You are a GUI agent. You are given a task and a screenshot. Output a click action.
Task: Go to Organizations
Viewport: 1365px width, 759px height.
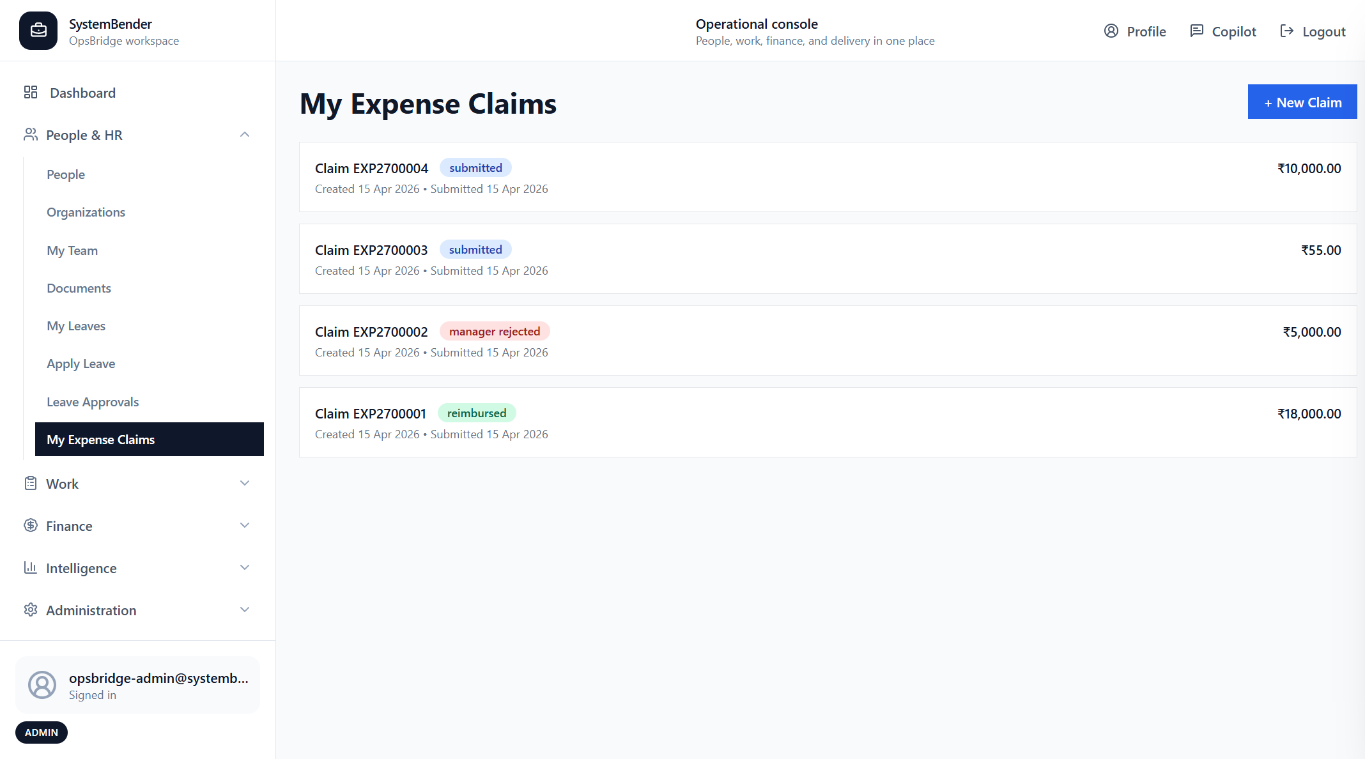[x=149, y=212]
